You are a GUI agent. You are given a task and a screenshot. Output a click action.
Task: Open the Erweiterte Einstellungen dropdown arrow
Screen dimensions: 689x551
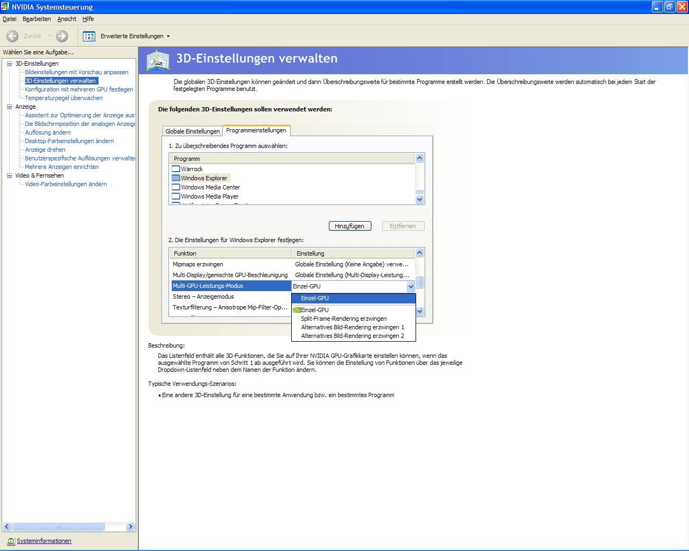point(168,37)
